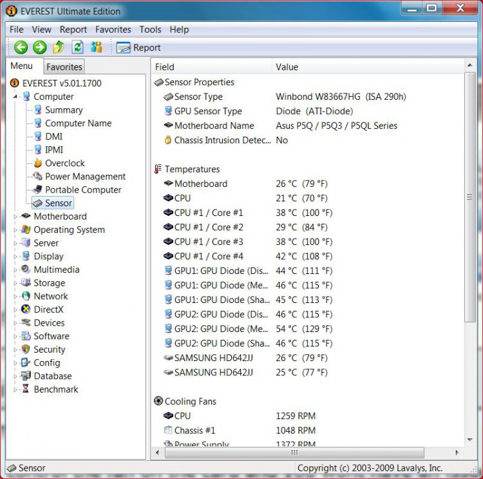Expand the Display tree node
Image resolution: width=483 pixels, height=479 pixels.
(15, 257)
